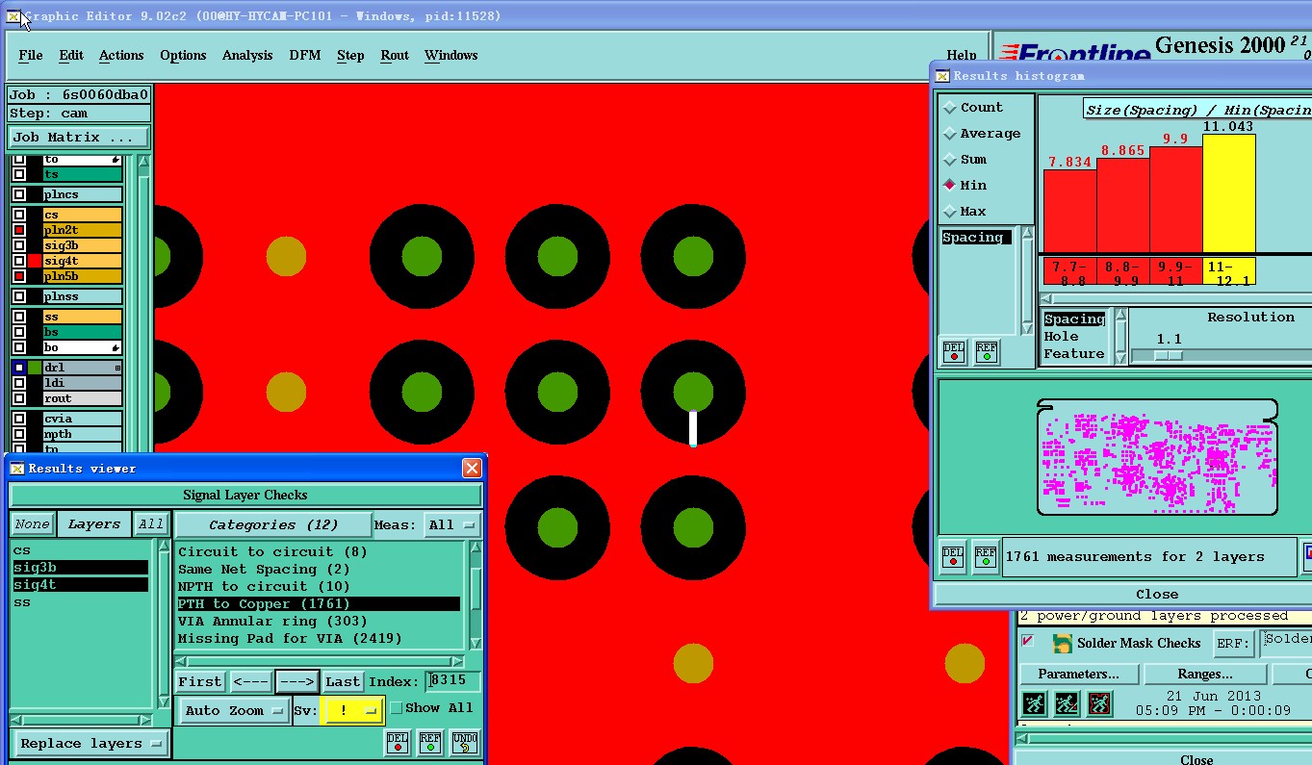The image size is (1312, 765).
Task: Click the Ranges... button
Action: point(1205,674)
